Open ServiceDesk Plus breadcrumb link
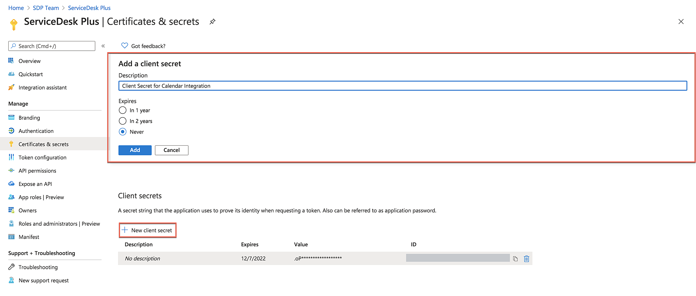This screenshot has height=296, width=696. pos(89,8)
